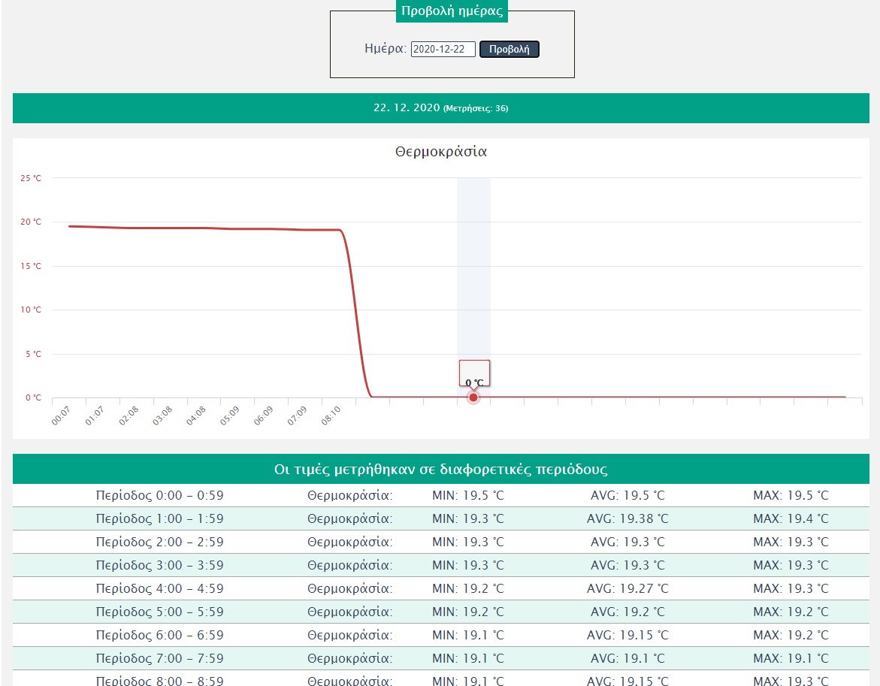Screen dimensions: 880x686
Task: Click the 'Θερμοκράσία' chart title
Action: click(x=441, y=152)
